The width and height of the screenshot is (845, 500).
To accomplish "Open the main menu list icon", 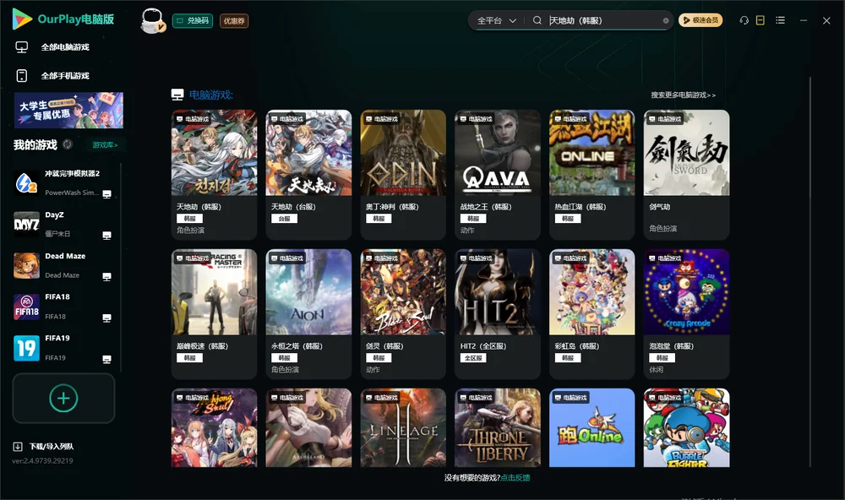I will point(780,20).
